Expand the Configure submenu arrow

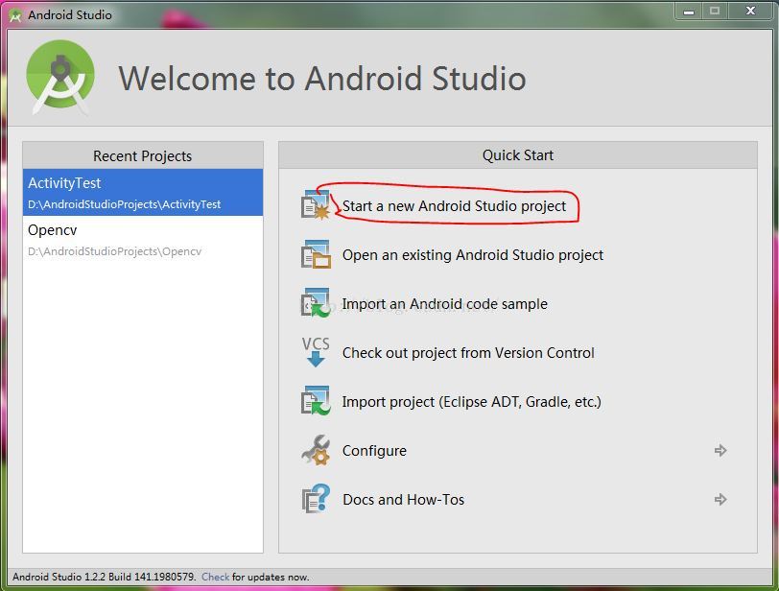720,451
